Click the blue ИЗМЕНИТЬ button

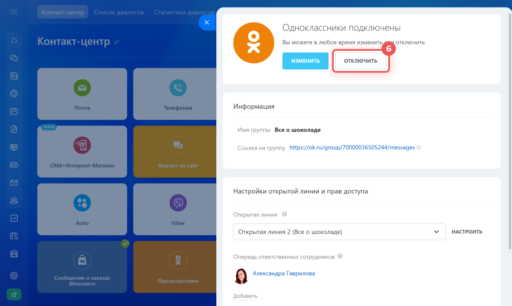[305, 61]
